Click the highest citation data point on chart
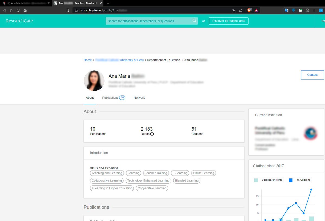Image resolution: width=325 pixels, height=221 pixels. point(311,190)
